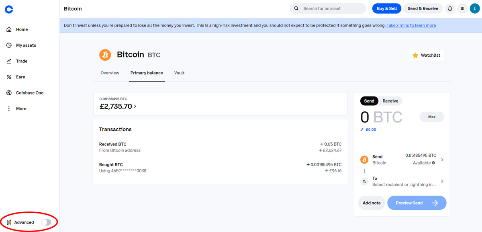Open notifications bell icon
Viewport: 482px width, 232px height.
tap(450, 8)
